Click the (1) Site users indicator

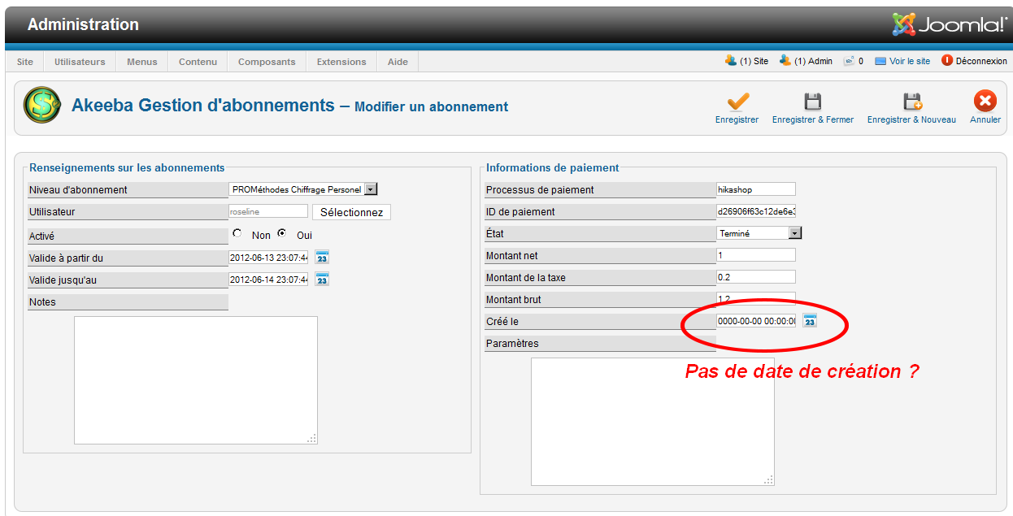[x=746, y=61]
